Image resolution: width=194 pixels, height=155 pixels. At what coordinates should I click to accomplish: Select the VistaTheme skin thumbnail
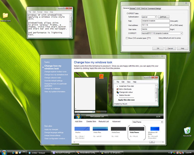click(137, 129)
